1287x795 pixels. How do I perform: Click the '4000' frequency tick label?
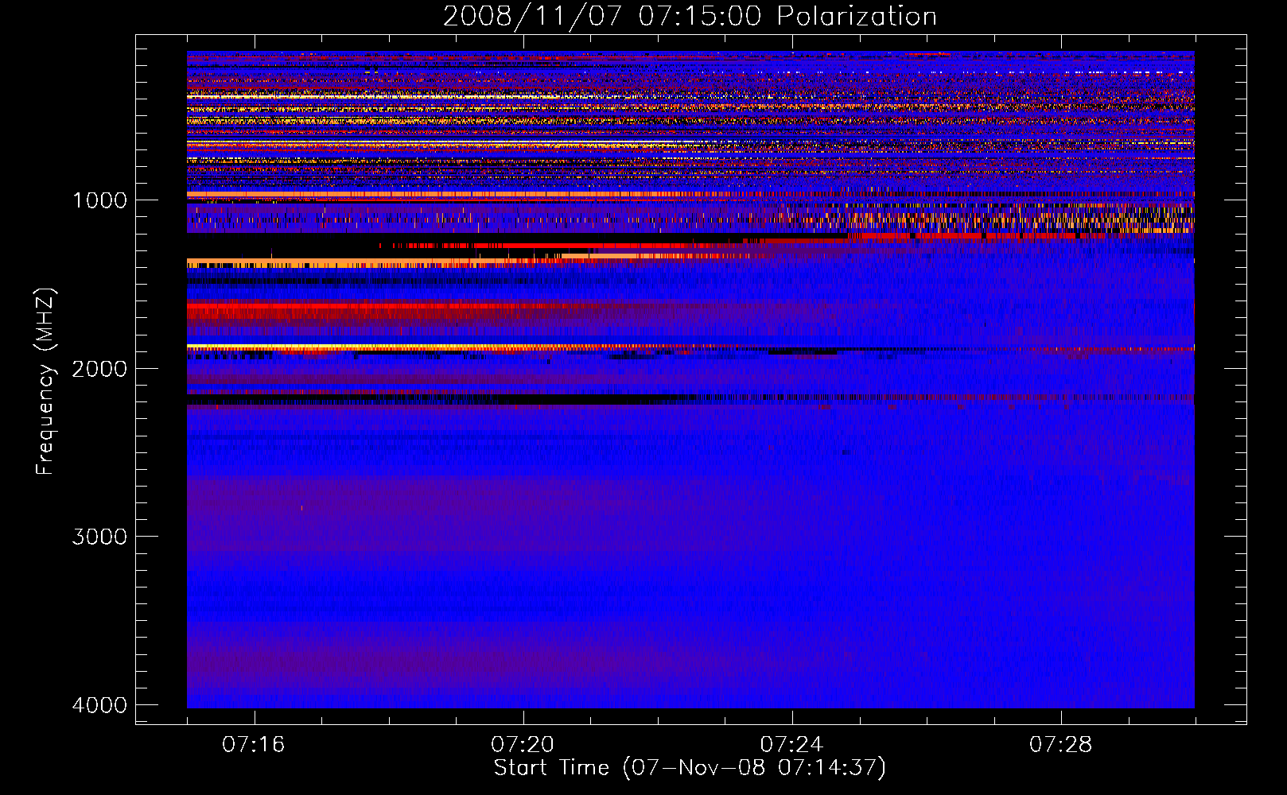click(x=99, y=705)
